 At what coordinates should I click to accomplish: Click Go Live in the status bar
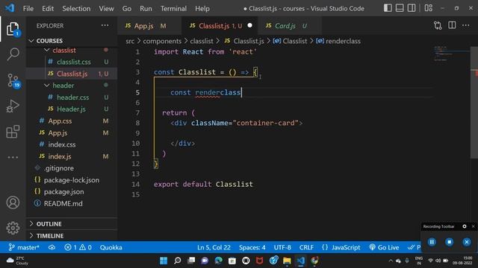point(384,247)
